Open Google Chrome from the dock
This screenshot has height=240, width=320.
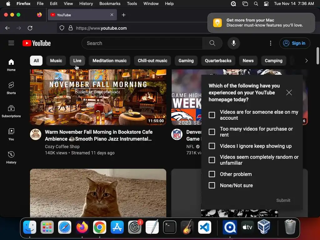[100, 227]
